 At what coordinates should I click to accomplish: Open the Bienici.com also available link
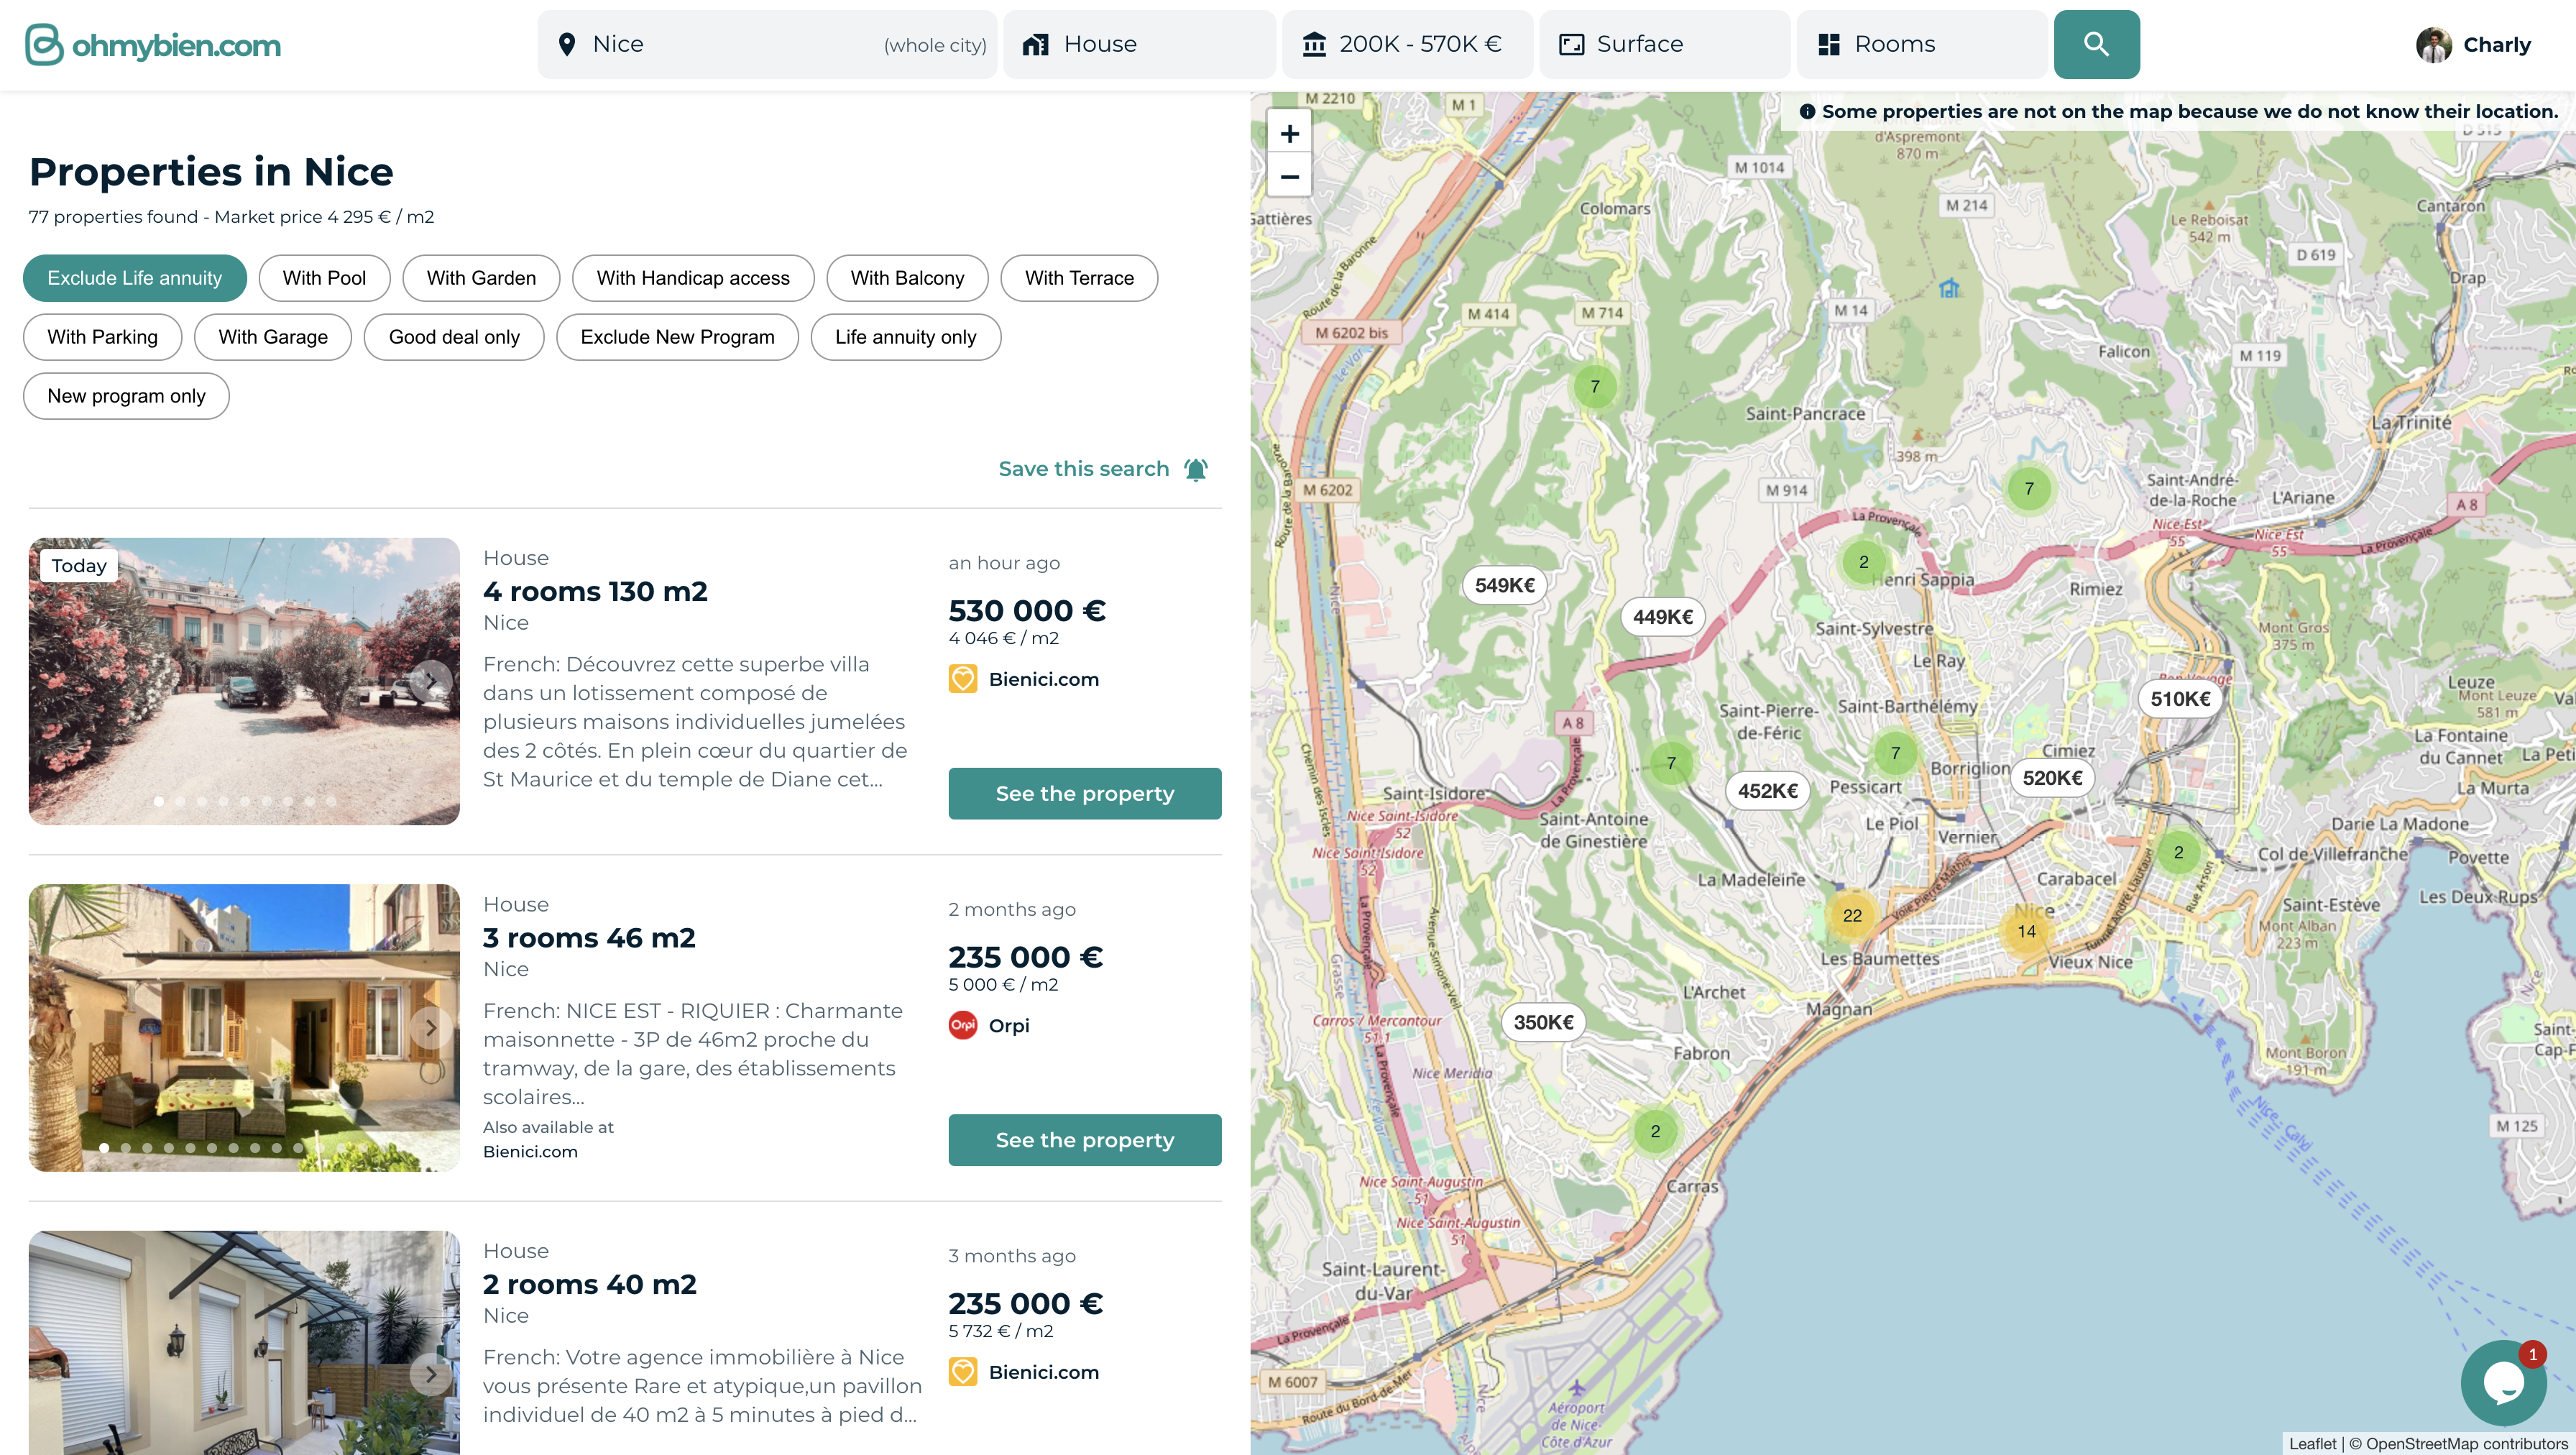point(530,1151)
